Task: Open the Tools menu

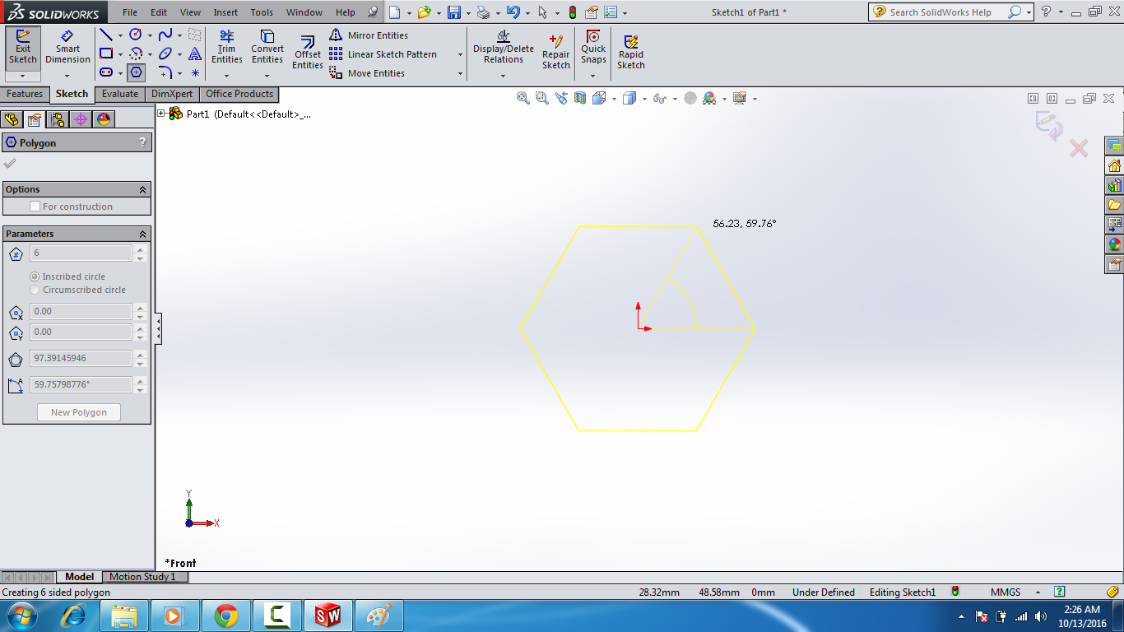Action: tap(262, 12)
